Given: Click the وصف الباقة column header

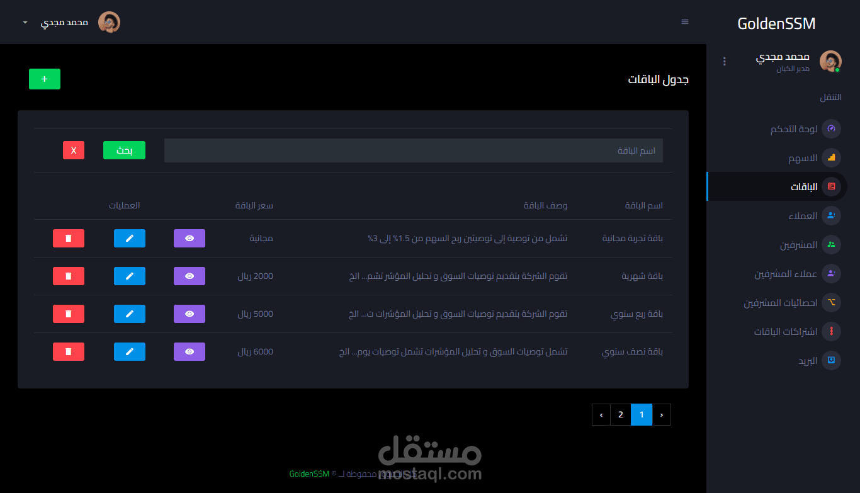Looking at the screenshot, I should click(546, 206).
